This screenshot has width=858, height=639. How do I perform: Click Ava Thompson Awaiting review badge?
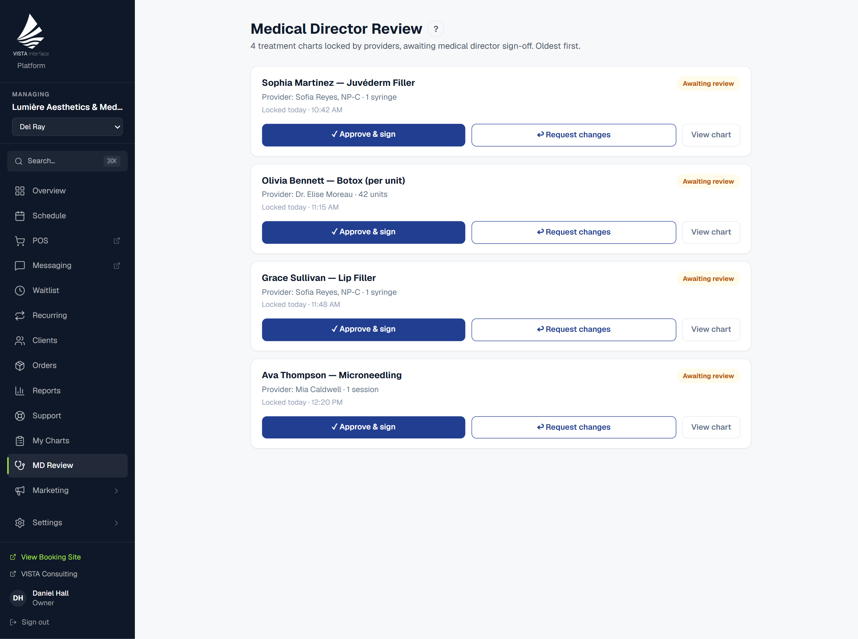point(708,376)
